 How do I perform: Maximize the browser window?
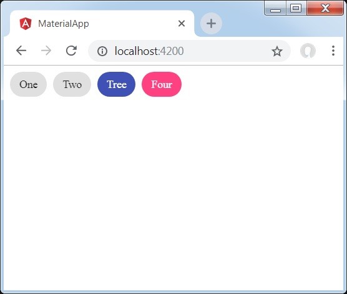tap(296, 8)
